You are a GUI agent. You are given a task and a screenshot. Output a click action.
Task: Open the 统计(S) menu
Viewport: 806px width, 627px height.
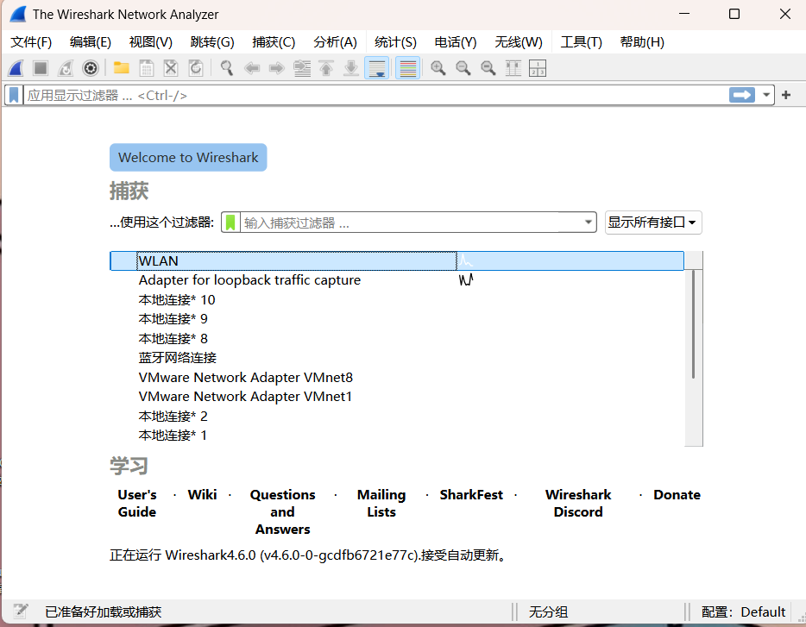[395, 41]
